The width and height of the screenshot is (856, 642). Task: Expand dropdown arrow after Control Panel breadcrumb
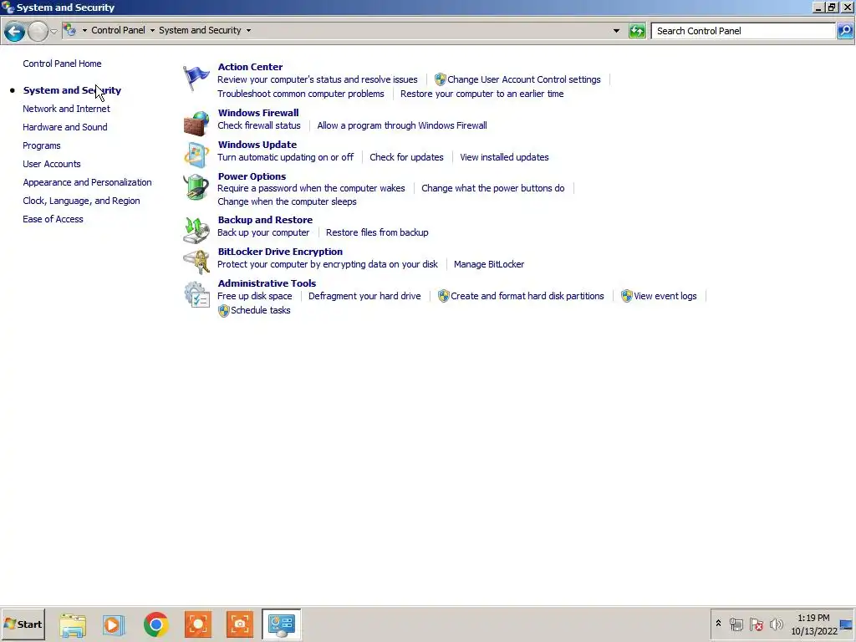tap(152, 31)
